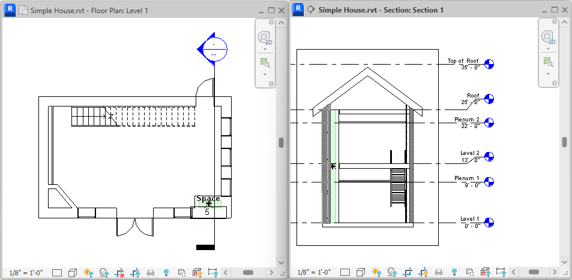The height and width of the screenshot is (280, 572).
Task: Toggle Reveal Hidden Elements lightbulb in the Floor Plan window
Action: [166, 272]
